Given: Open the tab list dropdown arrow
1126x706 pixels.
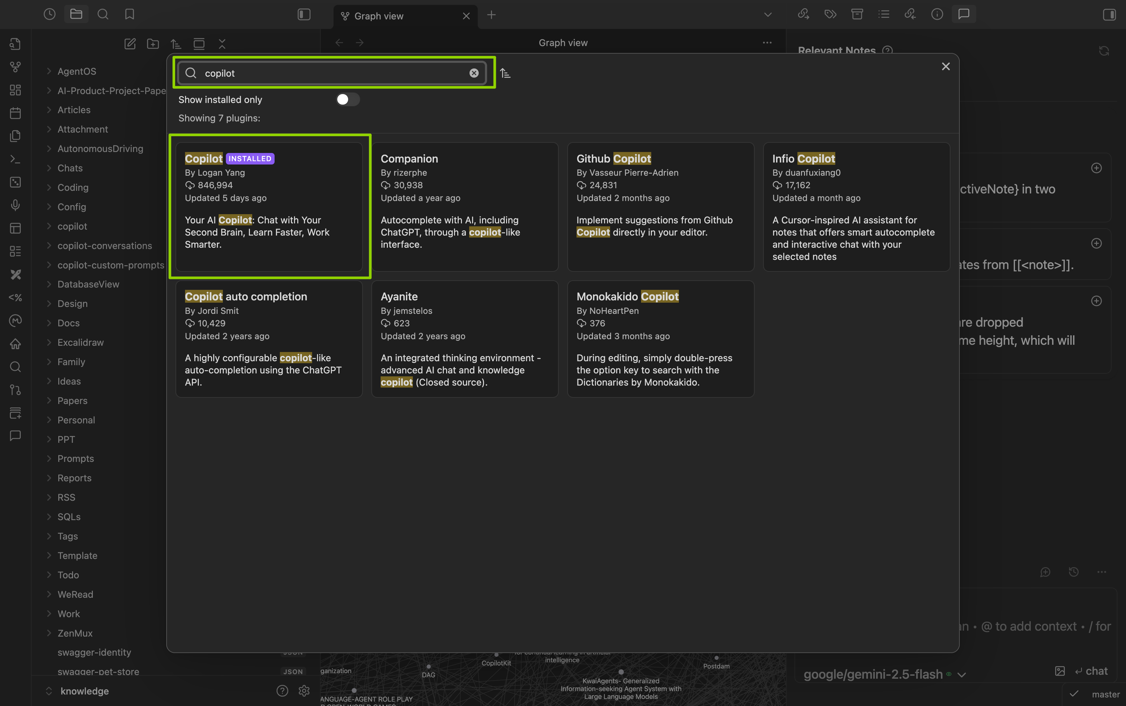Looking at the screenshot, I should pyautogui.click(x=768, y=15).
